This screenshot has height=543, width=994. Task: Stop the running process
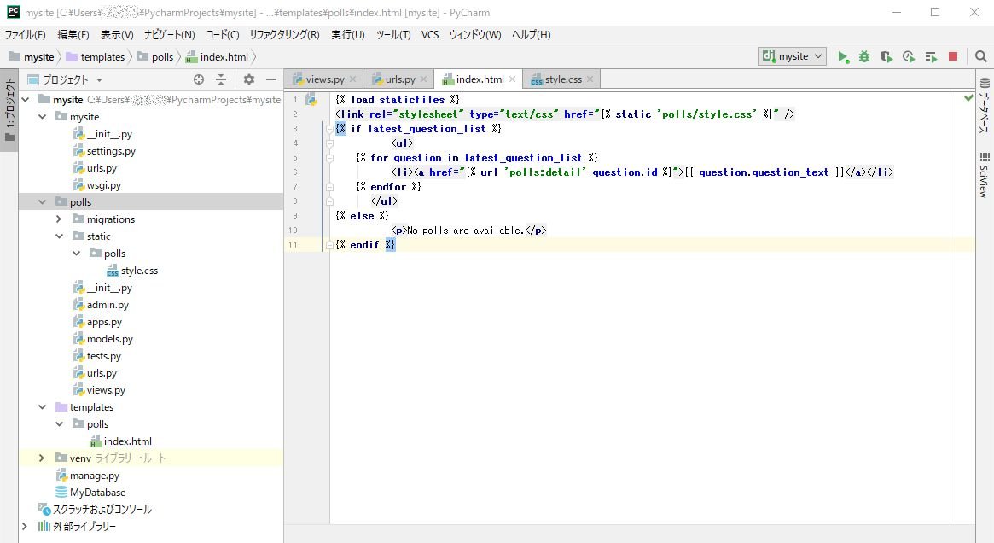tap(952, 55)
